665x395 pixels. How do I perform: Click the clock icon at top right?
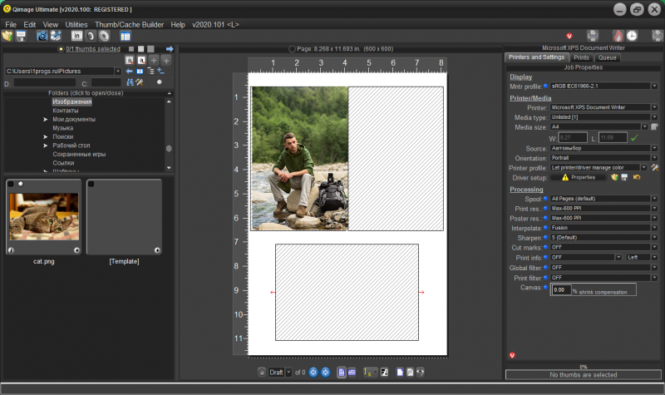tap(633, 36)
